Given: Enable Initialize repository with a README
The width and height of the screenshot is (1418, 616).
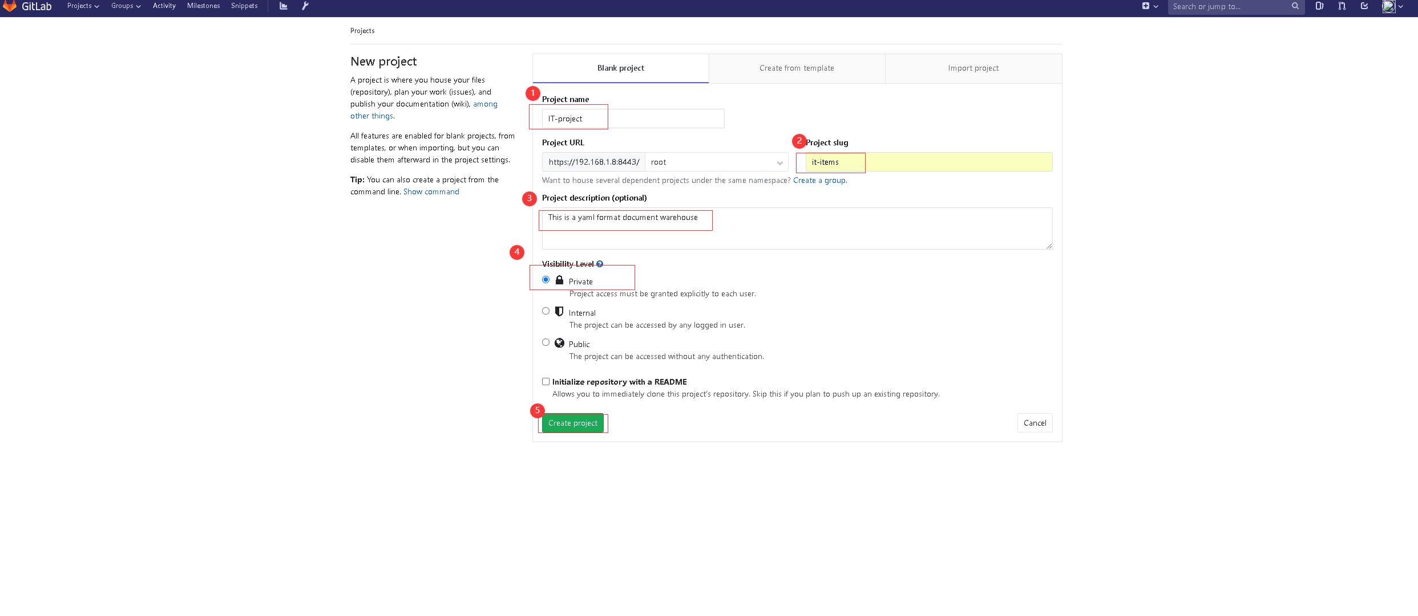Looking at the screenshot, I should pos(546,382).
